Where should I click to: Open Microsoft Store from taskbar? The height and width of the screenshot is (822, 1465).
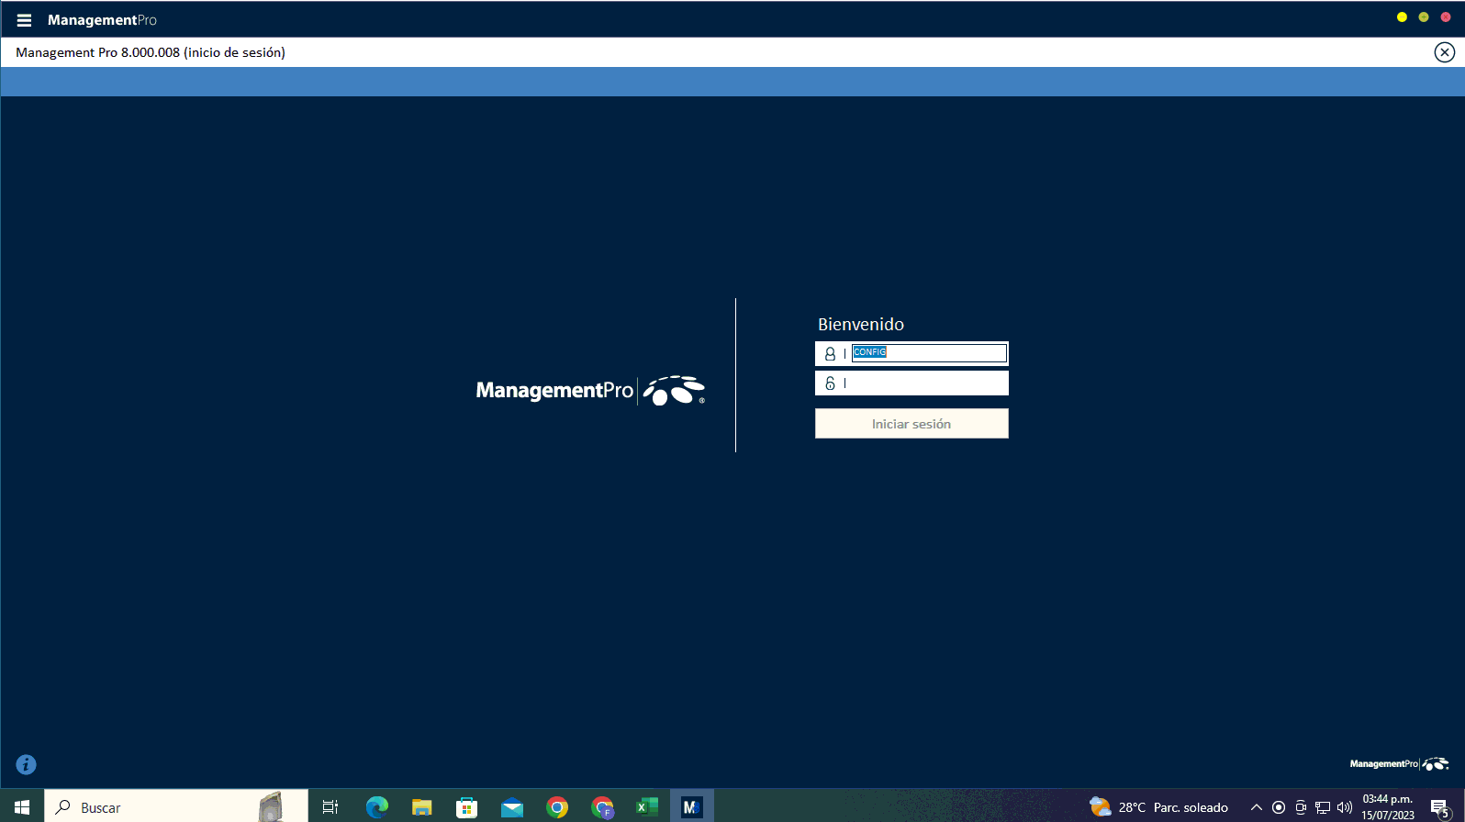pos(466,807)
